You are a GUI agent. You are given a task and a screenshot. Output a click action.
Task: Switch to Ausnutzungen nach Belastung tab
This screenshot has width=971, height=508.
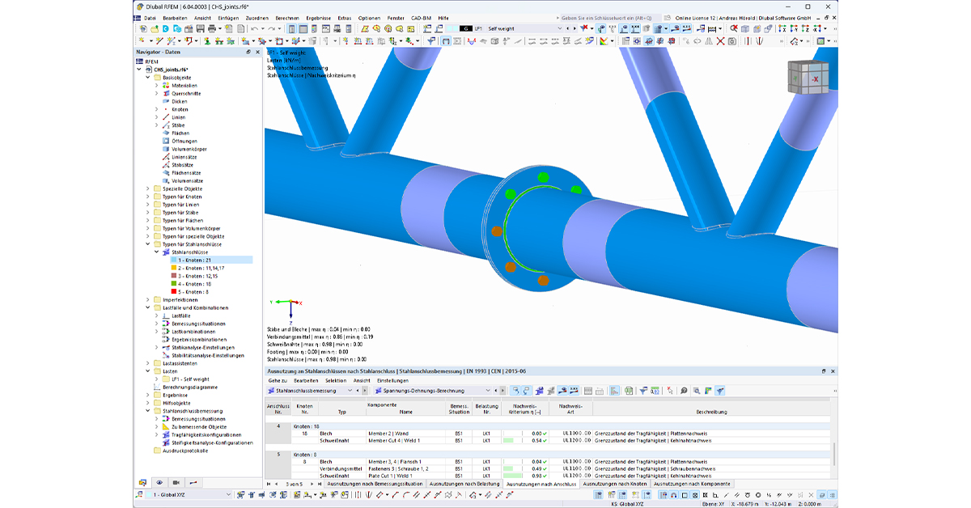(463, 484)
